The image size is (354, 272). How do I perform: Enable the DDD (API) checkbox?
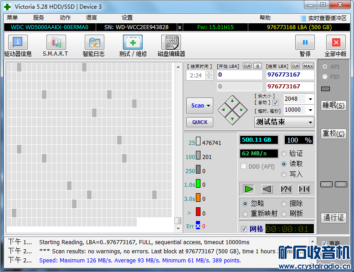pos(244,166)
